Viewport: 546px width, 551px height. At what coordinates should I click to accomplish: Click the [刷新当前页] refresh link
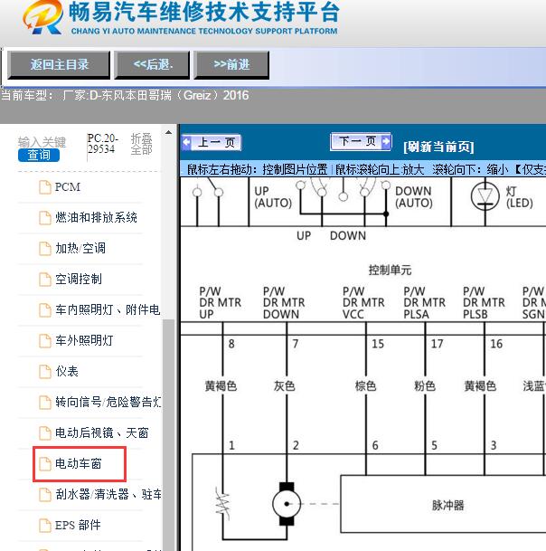[x=438, y=147]
